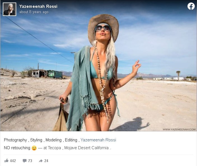Click the smiley emoji in caption
The height and width of the screenshot is (166, 197).
click(x=34, y=148)
